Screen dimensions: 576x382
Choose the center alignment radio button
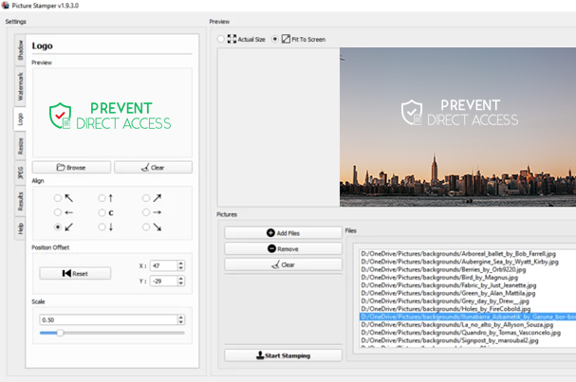(101, 213)
